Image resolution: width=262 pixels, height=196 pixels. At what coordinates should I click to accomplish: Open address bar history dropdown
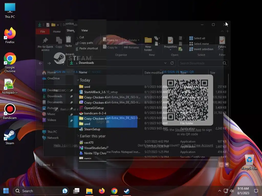pyautogui.click(x=165, y=63)
